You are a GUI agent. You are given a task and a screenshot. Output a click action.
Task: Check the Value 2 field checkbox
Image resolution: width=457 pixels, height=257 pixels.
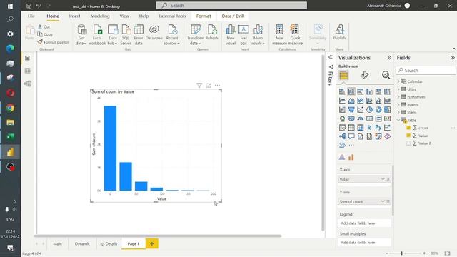tap(408, 143)
